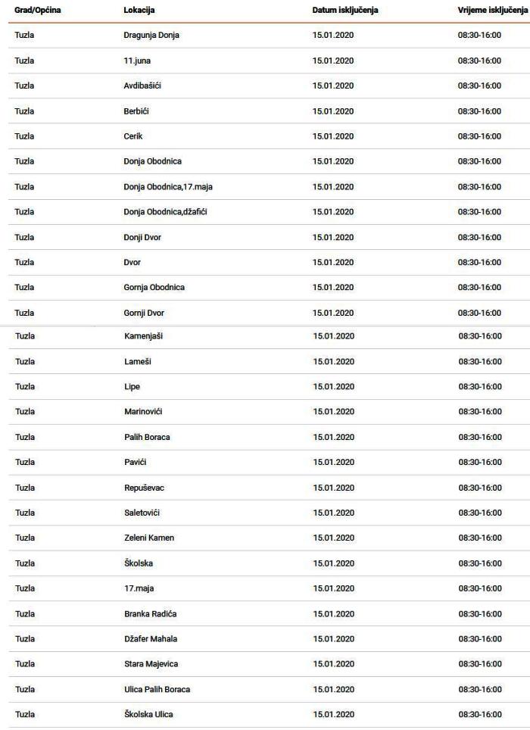Image resolution: width=530 pixels, height=730 pixels.
Task: Select the Marinovići row
Action: coord(269,411)
